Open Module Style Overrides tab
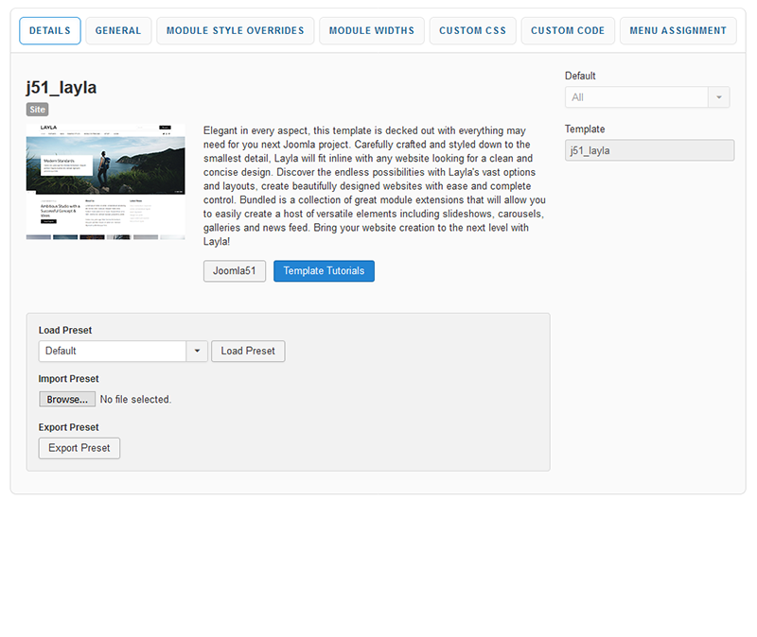This screenshot has height=637, width=757. click(235, 30)
